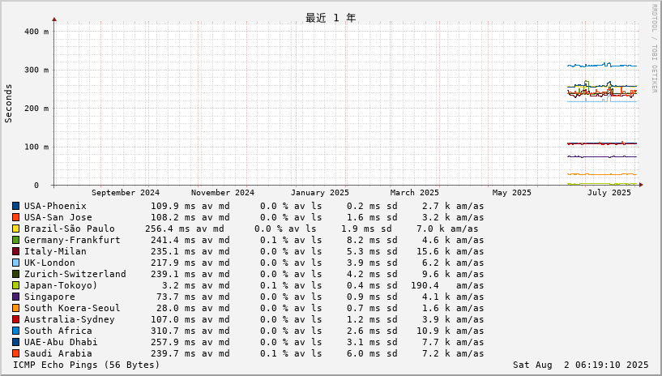Image resolution: width=662 pixels, height=376 pixels.
Task: Click the 'South Koera-Seoul' legend label
Action: click(72, 309)
